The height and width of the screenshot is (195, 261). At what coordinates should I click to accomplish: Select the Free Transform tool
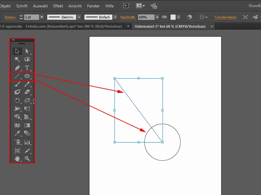(27, 109)
